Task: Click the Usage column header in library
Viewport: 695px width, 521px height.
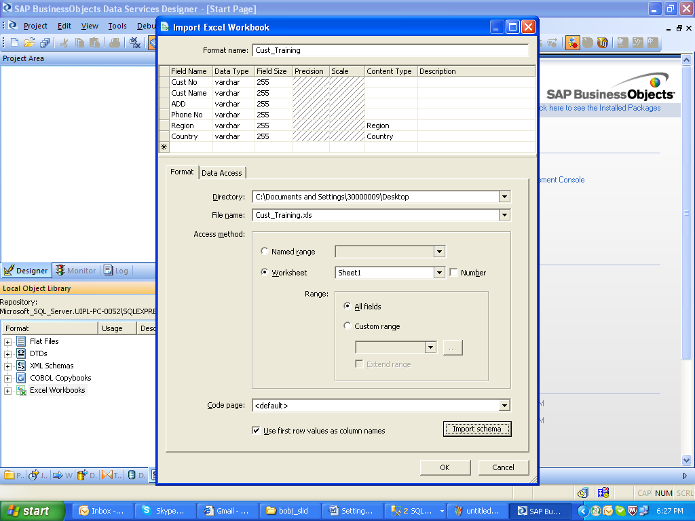Action: (x=117, y=328)
